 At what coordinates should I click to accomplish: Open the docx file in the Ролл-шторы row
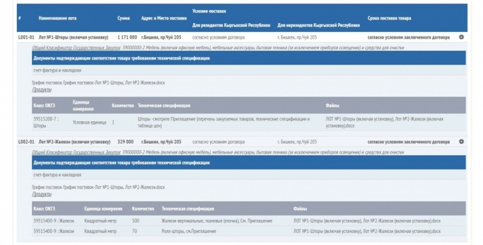[x=367, y=231]
